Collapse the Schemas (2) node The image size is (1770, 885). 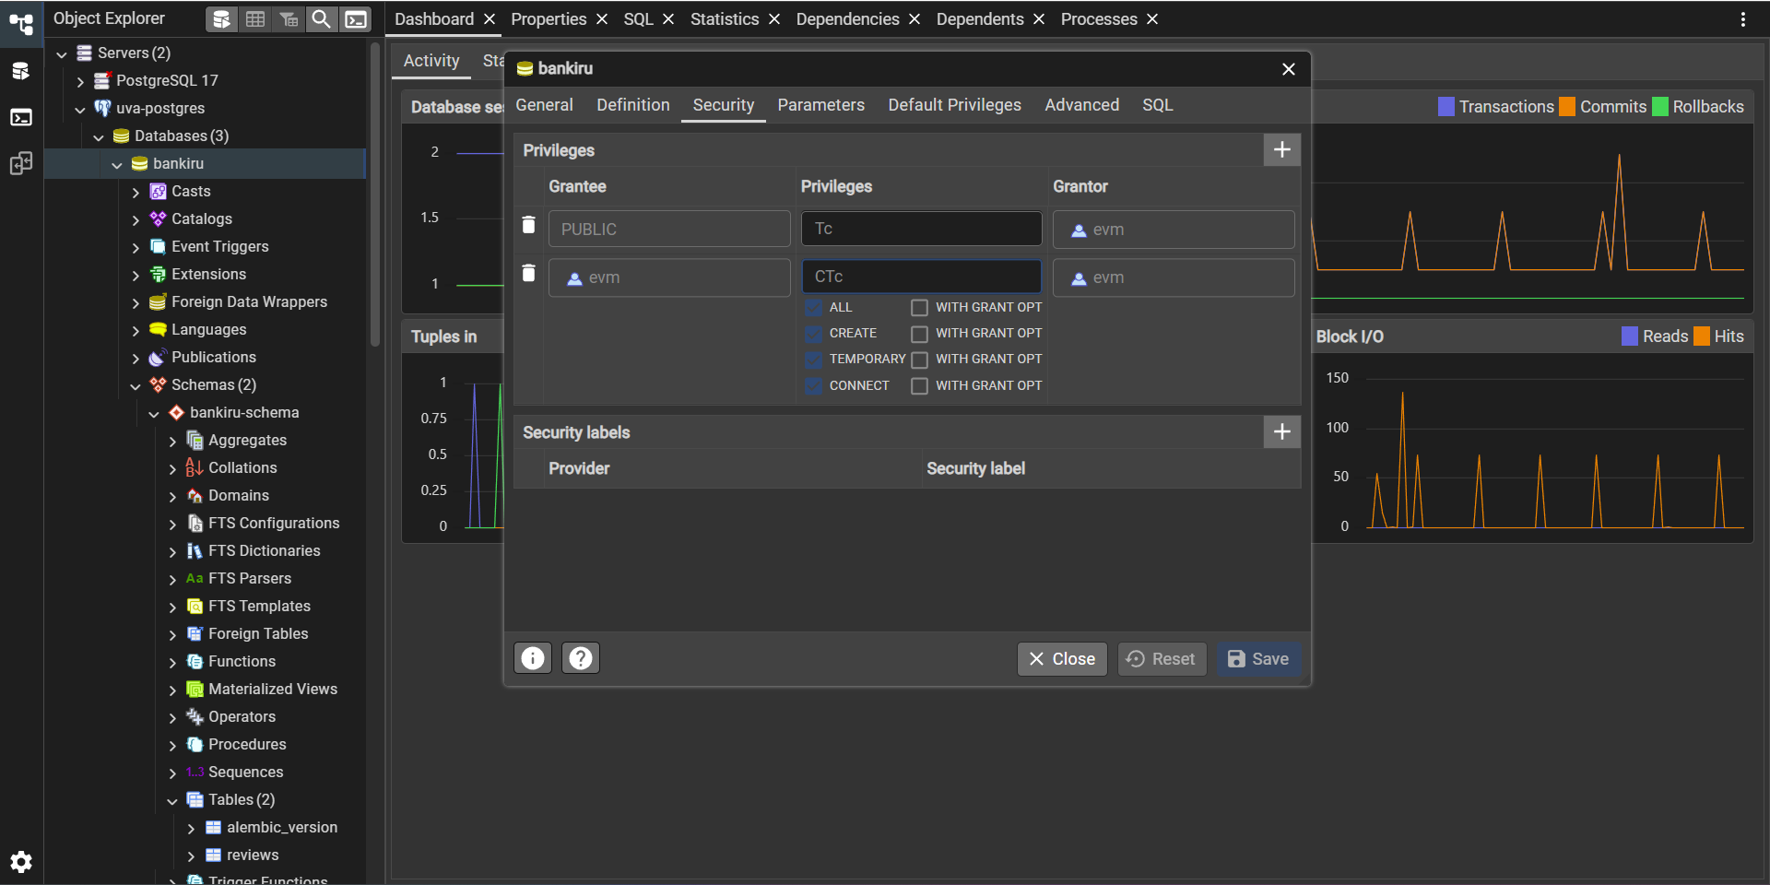(x=136, y=385)
